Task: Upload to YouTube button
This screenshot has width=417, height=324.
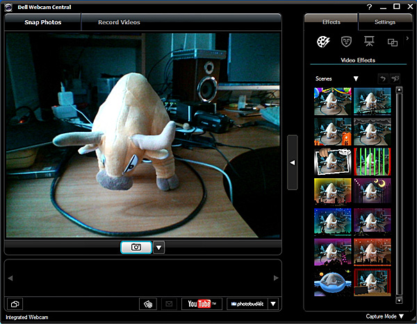Action: [202, 303]
